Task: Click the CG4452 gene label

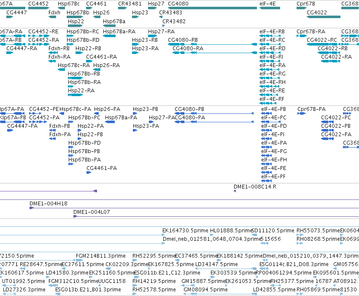Action: coord(38,4)
